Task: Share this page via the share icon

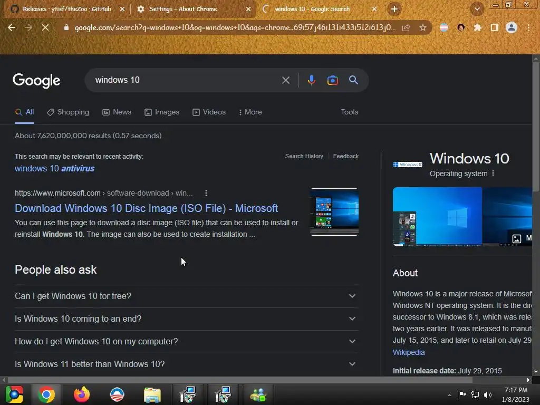Action: pyautogui.click(x=406, y=28)
